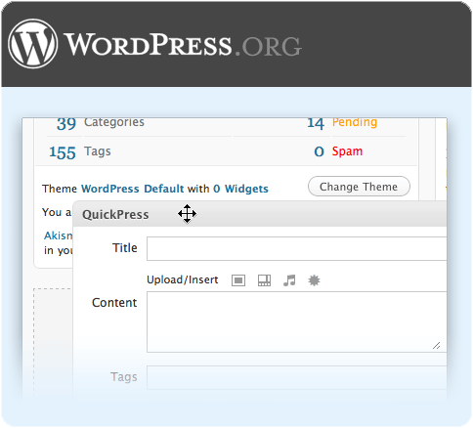Click the add video icon beside Upload/Insert

point(264,280)
